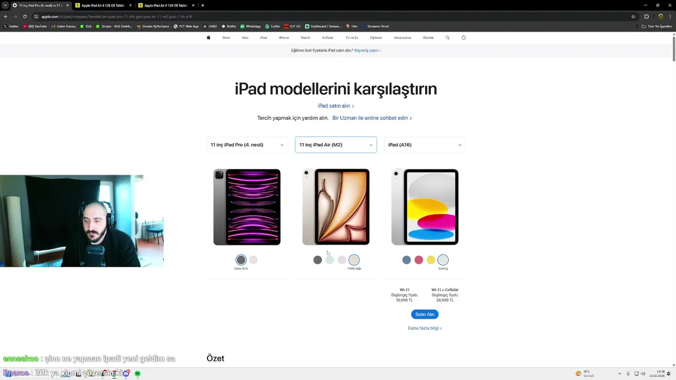Viewport: 676px width, 380px height.
Task: Open the Twitter bookmark
Action: tap(11, 26)
